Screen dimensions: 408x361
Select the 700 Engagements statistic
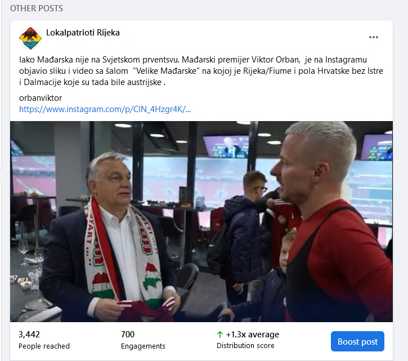pos(128,335)
